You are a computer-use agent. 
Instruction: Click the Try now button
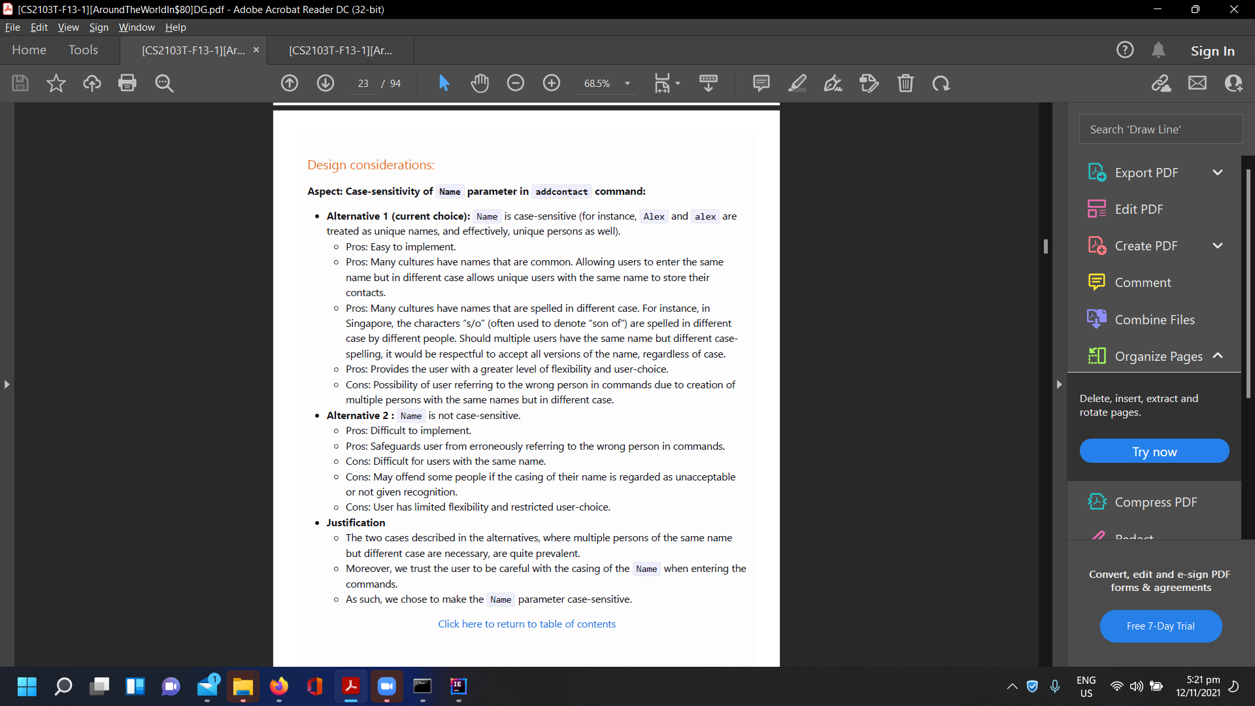coord(1154,452)
